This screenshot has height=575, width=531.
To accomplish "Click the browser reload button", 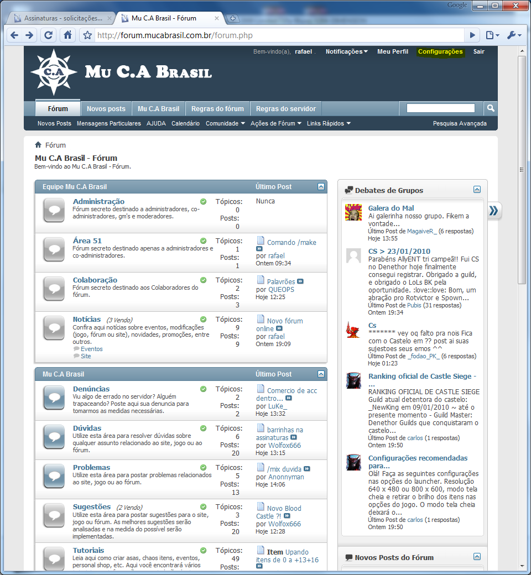I will pyautogui.click(x=49, y=35).
